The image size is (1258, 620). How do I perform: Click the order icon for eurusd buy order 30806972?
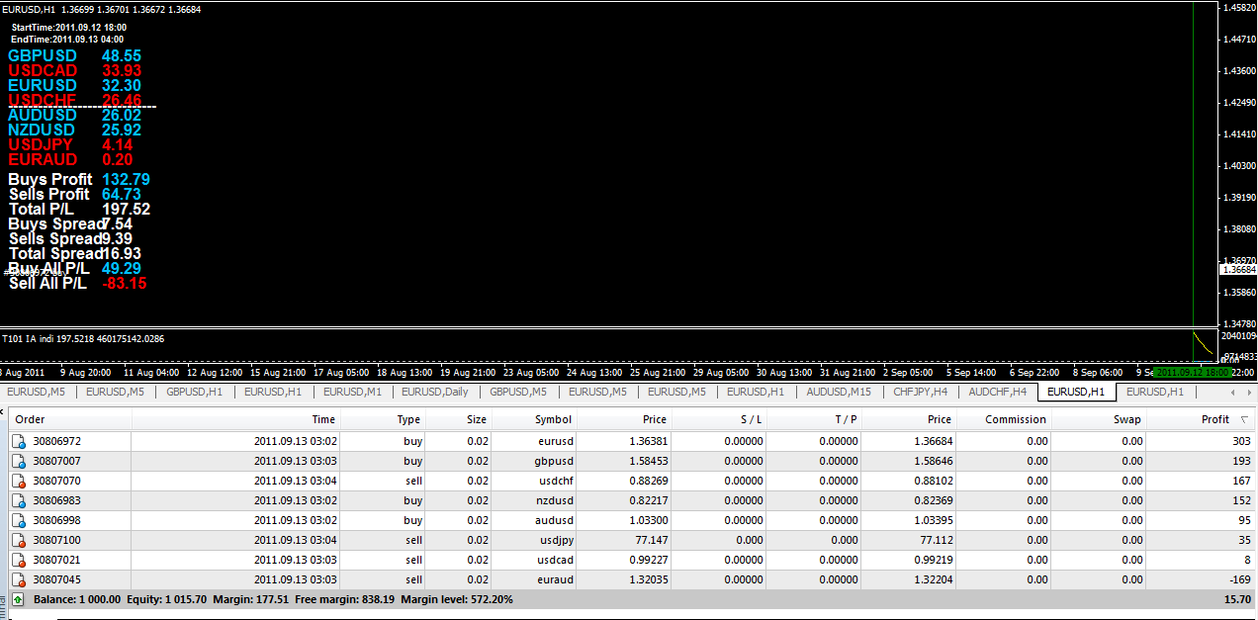[x=19, y=441]
